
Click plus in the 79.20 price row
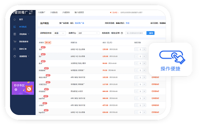[x=144, y=70]
